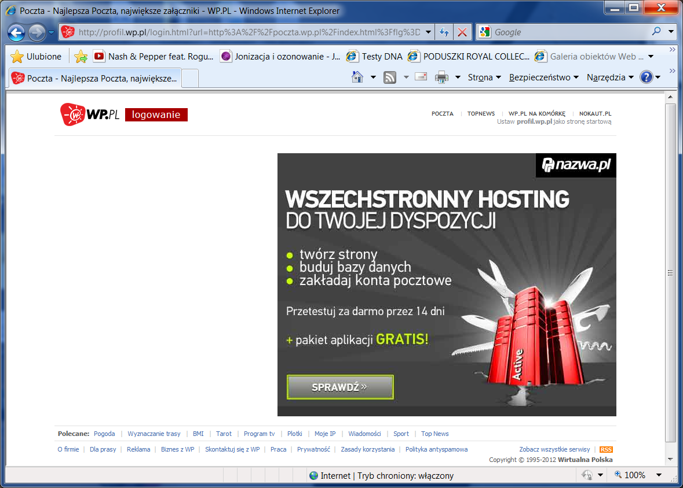The image size is (683, 488).
Task: Click the SPRAWDŹ button in the hosting ad
Action: pos(340,387)
